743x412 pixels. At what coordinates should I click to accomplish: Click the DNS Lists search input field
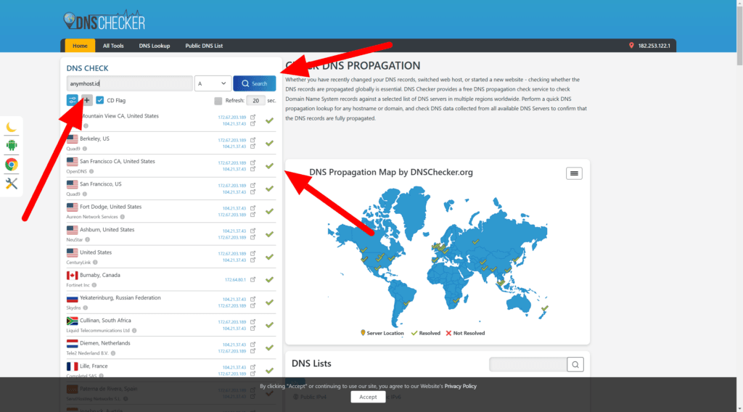[528, 364]
